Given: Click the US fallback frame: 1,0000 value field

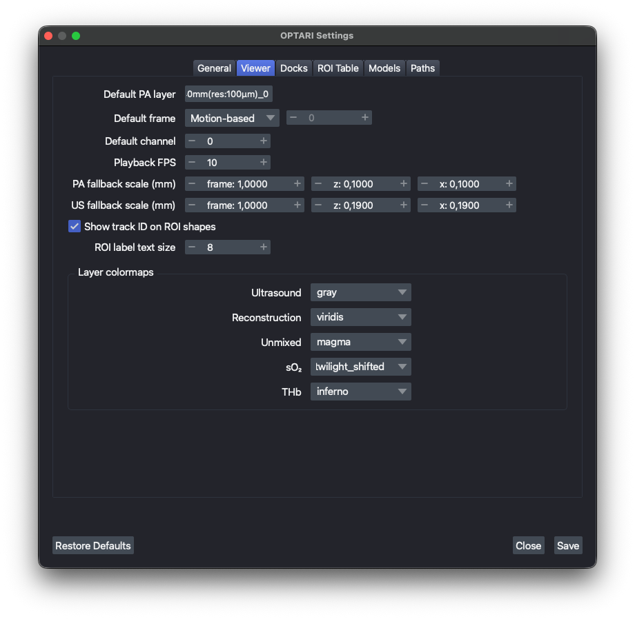Looking at the screenshot, I should (x=244, y=205).
